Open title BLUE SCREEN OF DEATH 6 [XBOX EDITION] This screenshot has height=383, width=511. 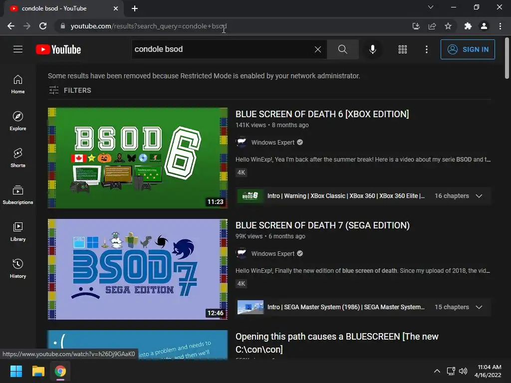322,114
